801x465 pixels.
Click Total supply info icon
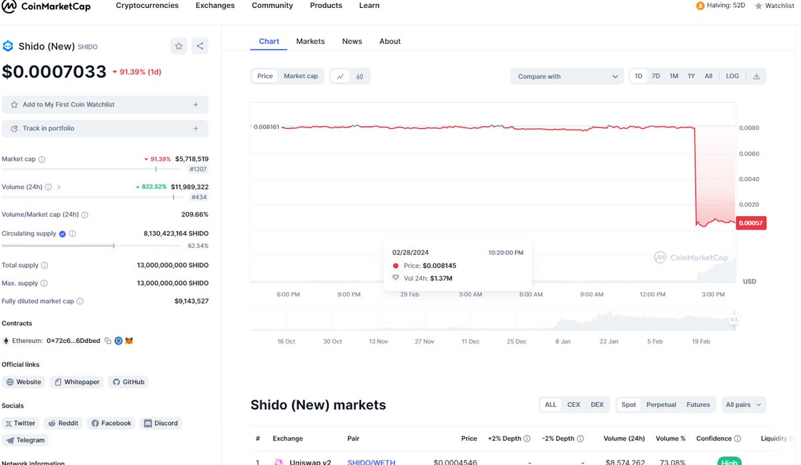click(45, 266)
